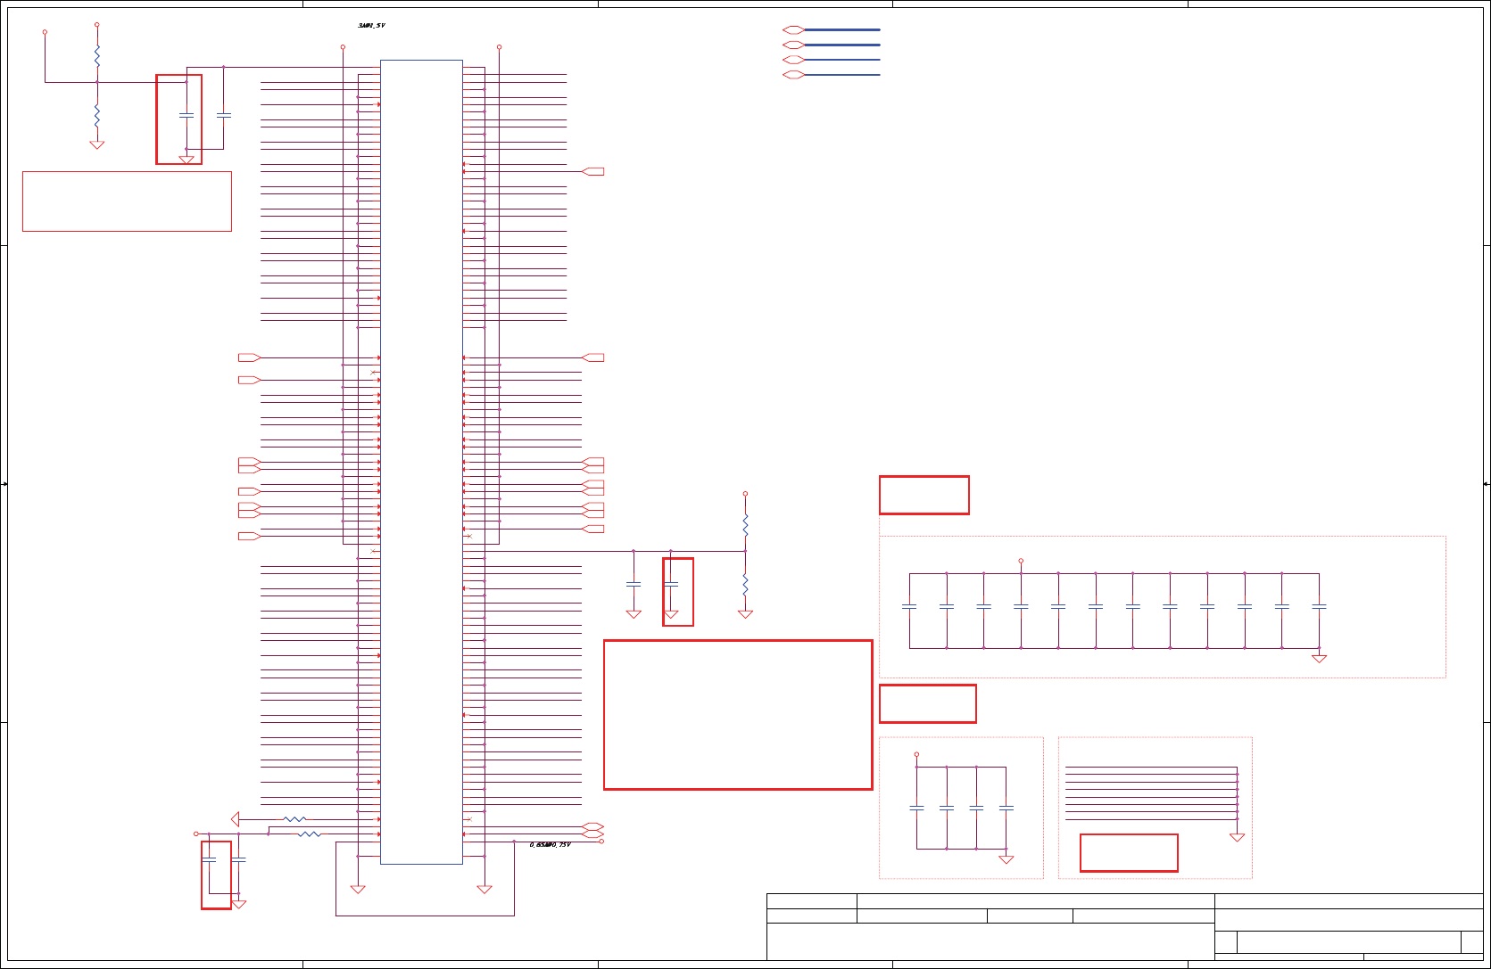
Task: Select the left-pointing triangle port at bottom-left
Action: (x=236, y=819)
